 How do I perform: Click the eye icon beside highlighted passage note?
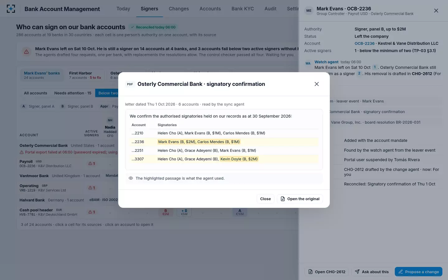(x=131, y=178)
